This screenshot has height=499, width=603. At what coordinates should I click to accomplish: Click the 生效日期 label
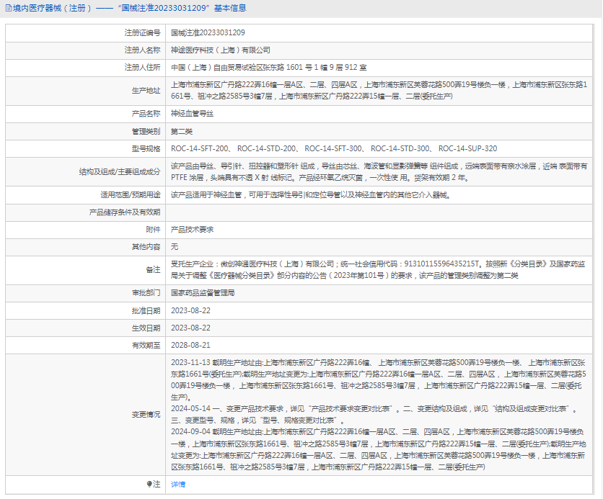pos(146,328)
